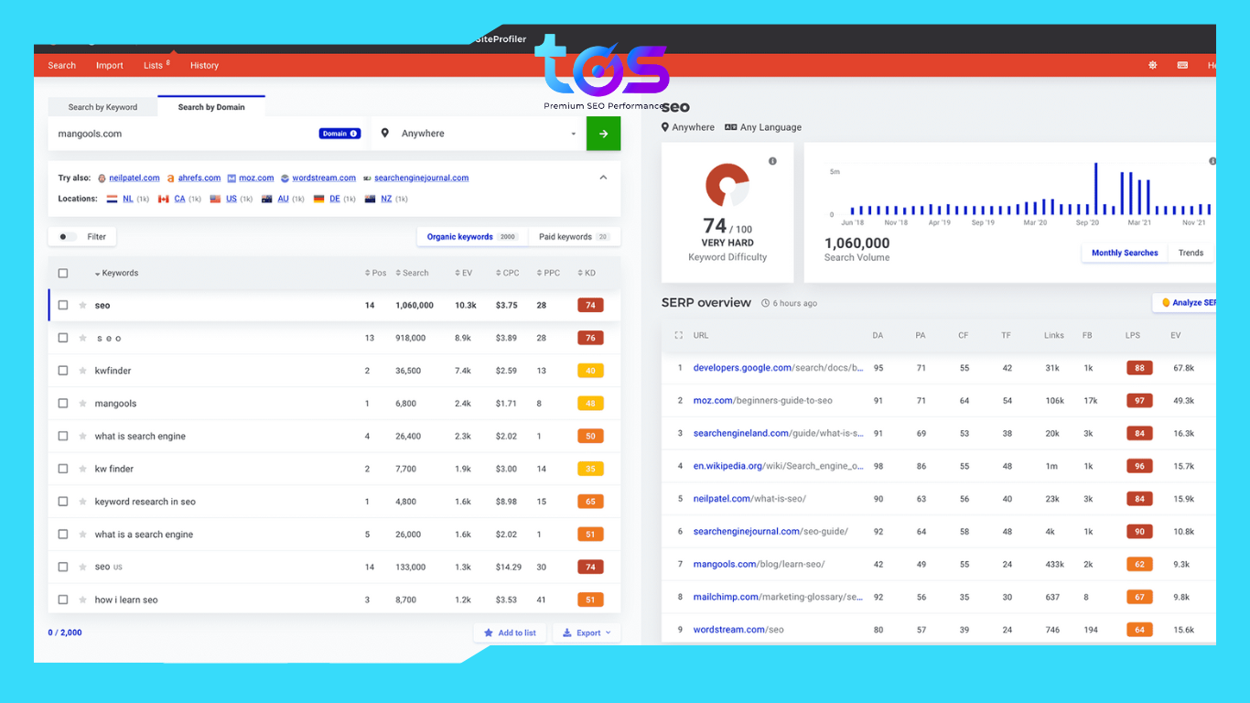Image resolution: width=1250 pixels, height=703 pixels.
Task: Click the keyboard shortcuts icon in the top bar
Action: [1182, 65]
